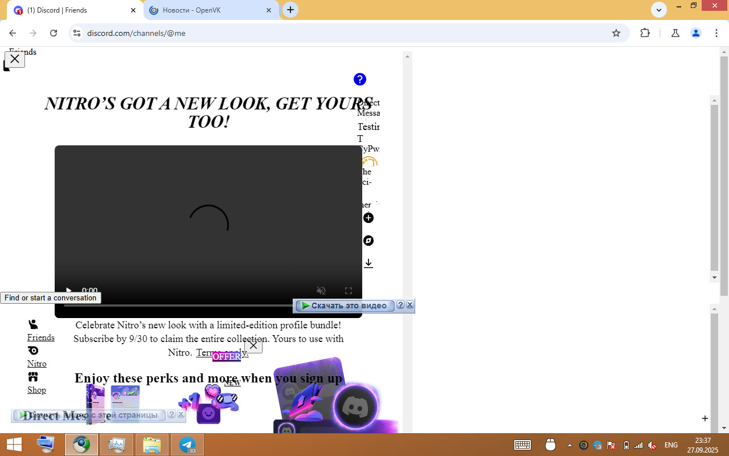Click the Nitro icon above Nitro link
The width and height of the screenshot is (729, 456).
[x=33, y=351]
